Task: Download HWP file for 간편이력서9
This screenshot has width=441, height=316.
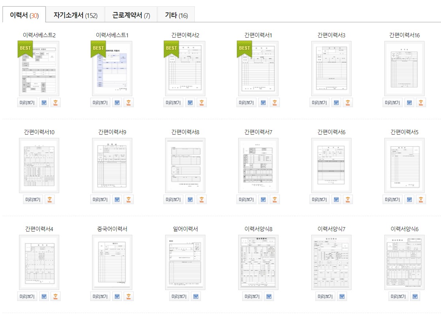Action: [x=129, y=199]
